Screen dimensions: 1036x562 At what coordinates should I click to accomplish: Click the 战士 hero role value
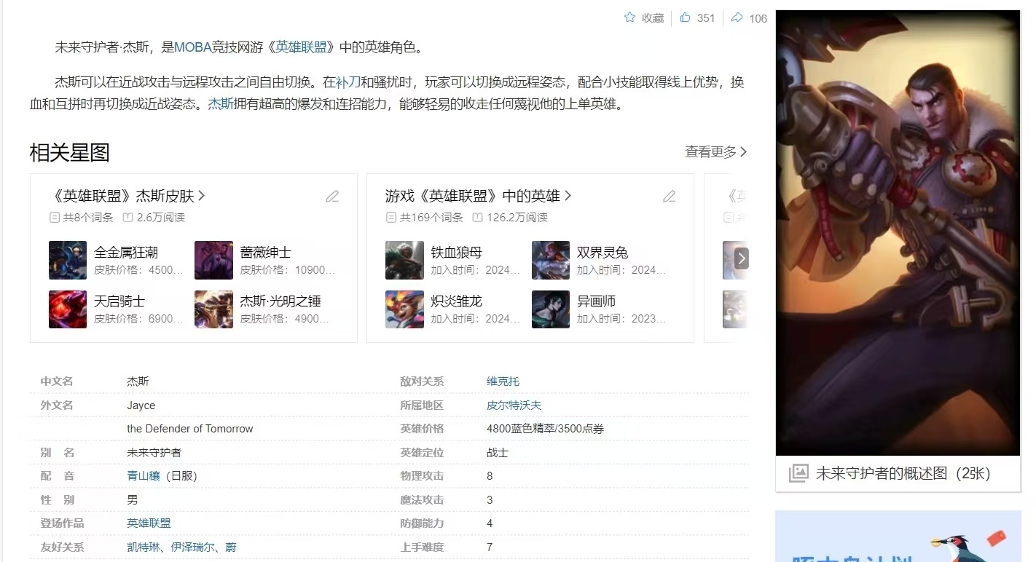(x=498, y=453)
